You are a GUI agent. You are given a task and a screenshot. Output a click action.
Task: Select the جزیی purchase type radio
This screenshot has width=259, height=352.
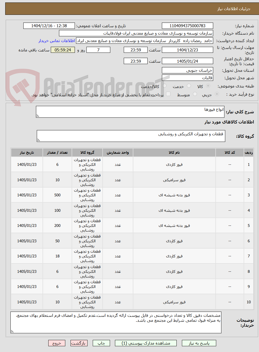click(x=217, y=94)
